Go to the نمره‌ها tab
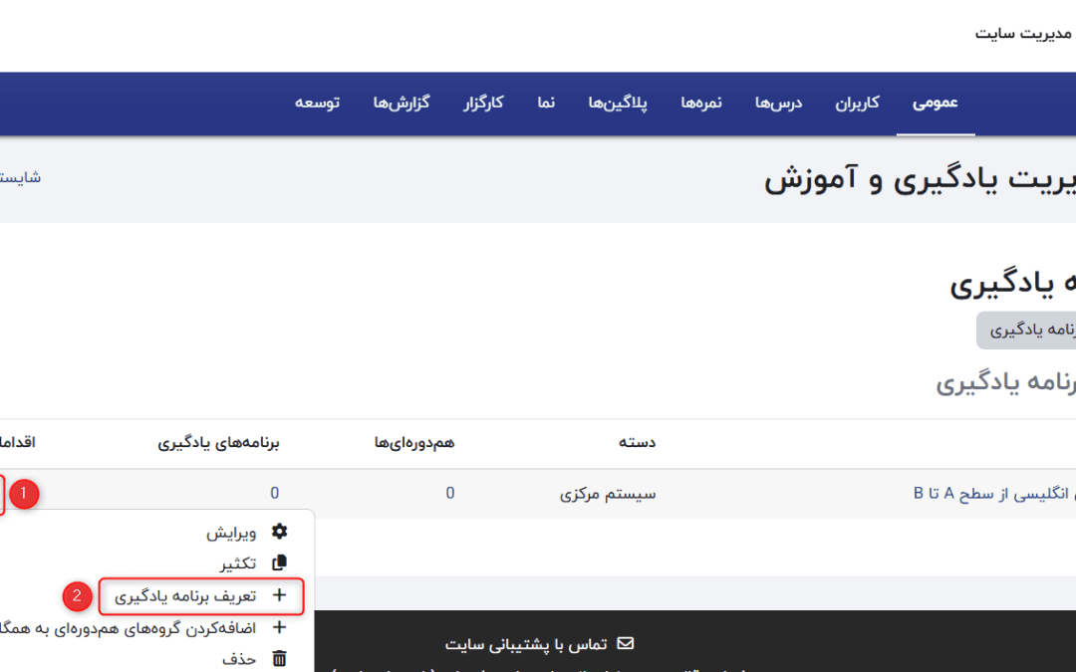 [701, 103]
